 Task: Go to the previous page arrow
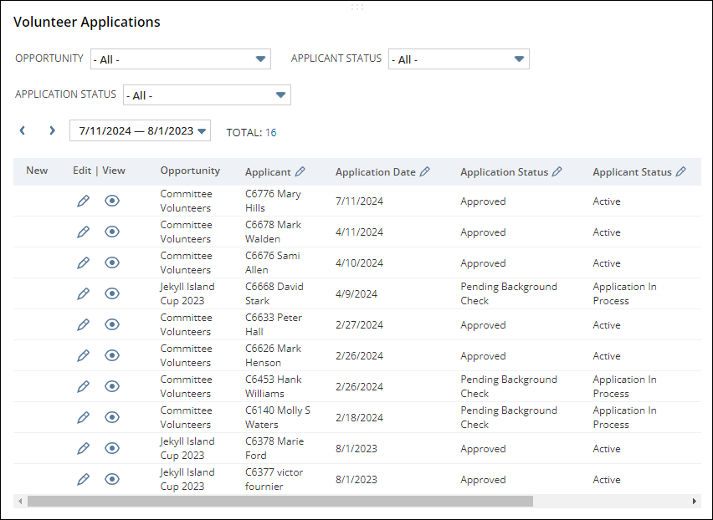[23, 130]
